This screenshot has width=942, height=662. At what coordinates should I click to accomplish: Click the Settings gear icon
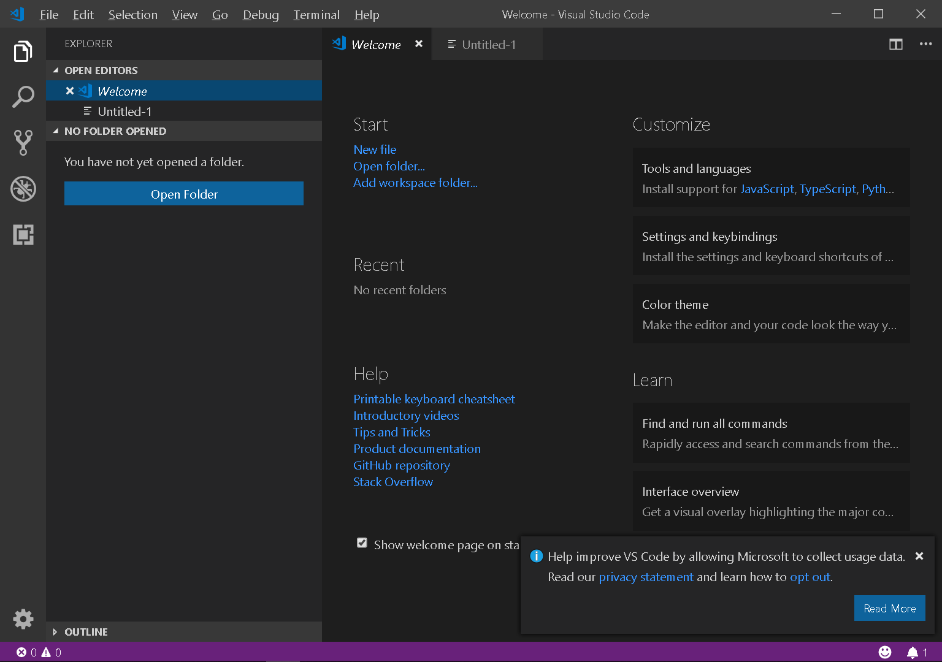(x=23, y=619)
